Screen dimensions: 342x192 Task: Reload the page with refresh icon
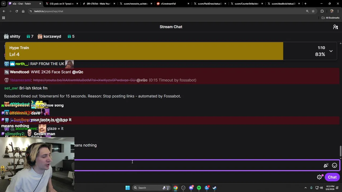click(17, 11)
